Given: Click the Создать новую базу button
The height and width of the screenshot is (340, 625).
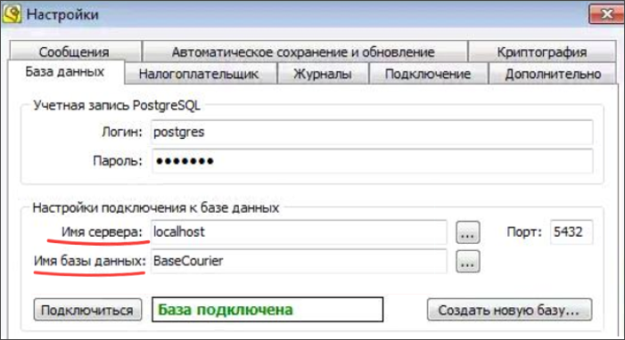Looking at the screenshot, I should pyautogui.click(x=509, y=310).
